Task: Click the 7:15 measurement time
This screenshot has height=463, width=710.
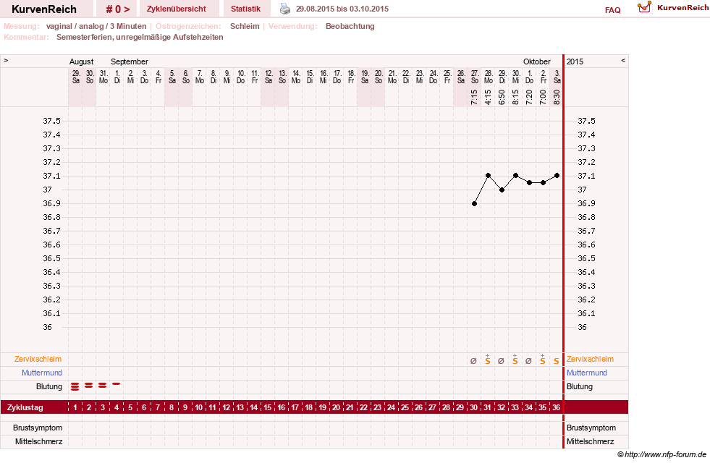Action: (x=474, y=97)
